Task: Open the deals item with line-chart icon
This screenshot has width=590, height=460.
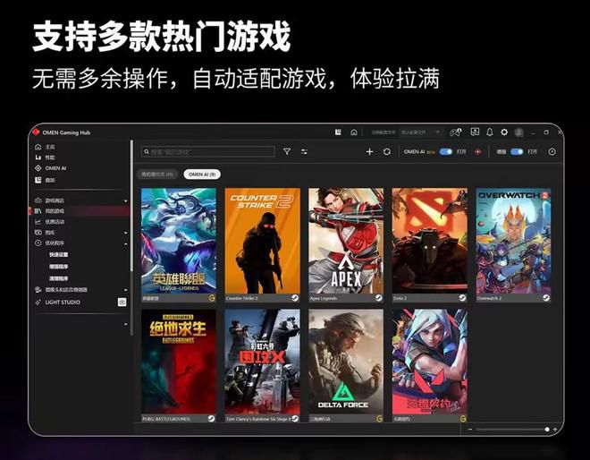Action: [x=49, y=222]
